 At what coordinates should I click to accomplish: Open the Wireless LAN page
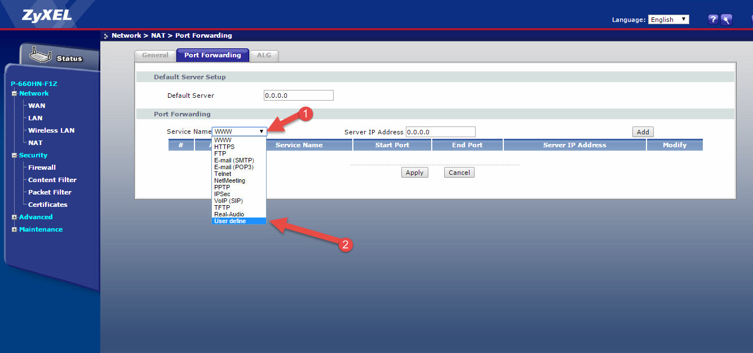click(x=51, y=130)
